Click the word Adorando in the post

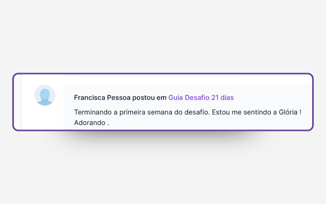[x=90, y=122]
